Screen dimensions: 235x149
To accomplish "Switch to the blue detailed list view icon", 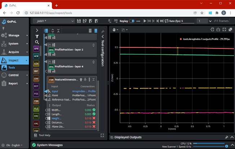I will pyautogui.click(x=96, y=31).
